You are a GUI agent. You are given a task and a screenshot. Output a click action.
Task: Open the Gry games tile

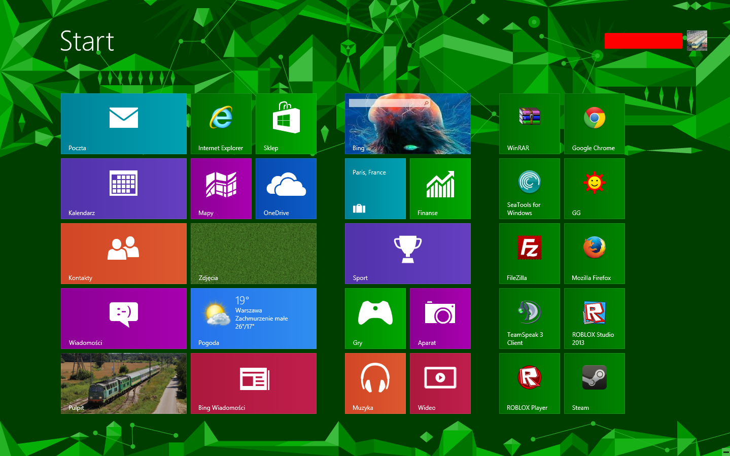(375, 319)
